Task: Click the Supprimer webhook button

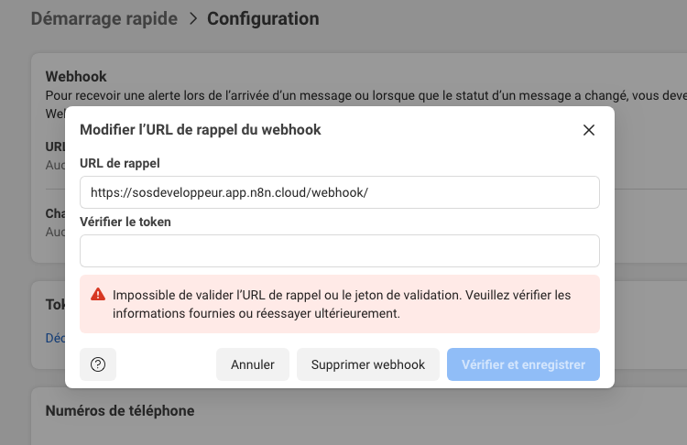Action: pos(368,364)
